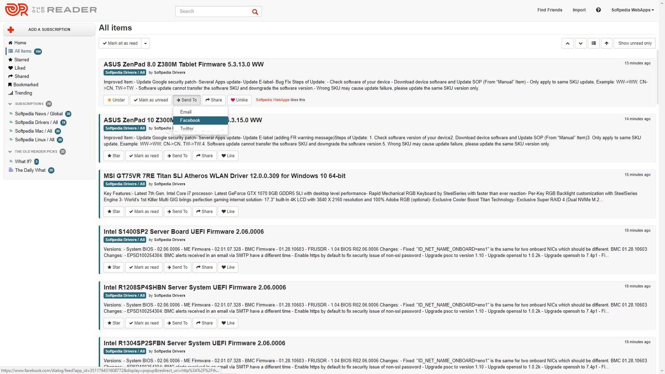Toggle Show unread only

(635, 43)
